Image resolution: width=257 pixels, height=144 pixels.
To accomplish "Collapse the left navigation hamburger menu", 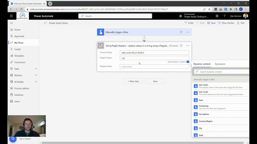I will (x=11, y=23).
